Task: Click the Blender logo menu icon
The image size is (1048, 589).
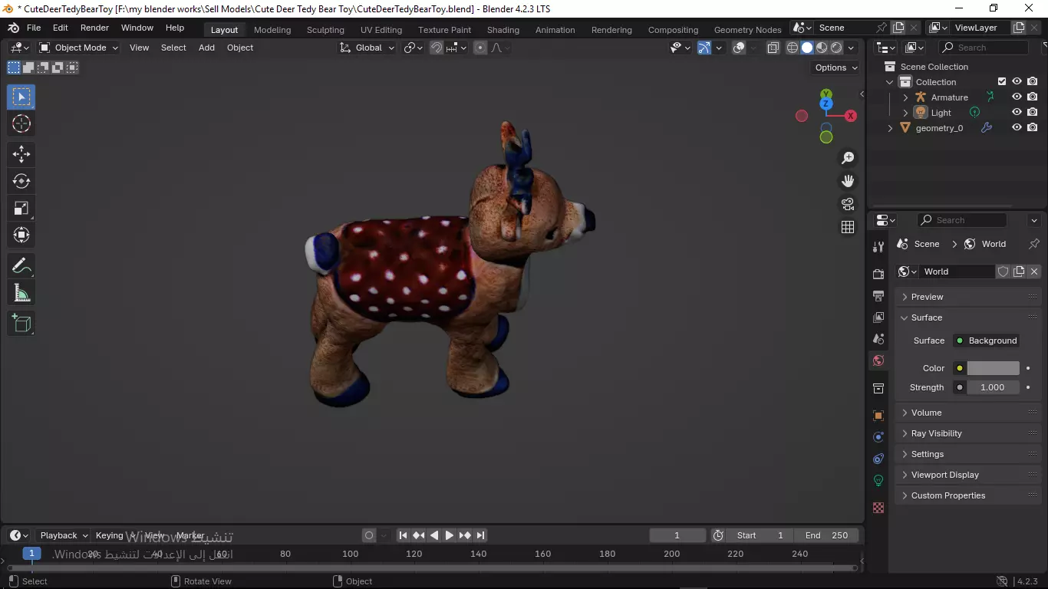Action: [13, 28]
